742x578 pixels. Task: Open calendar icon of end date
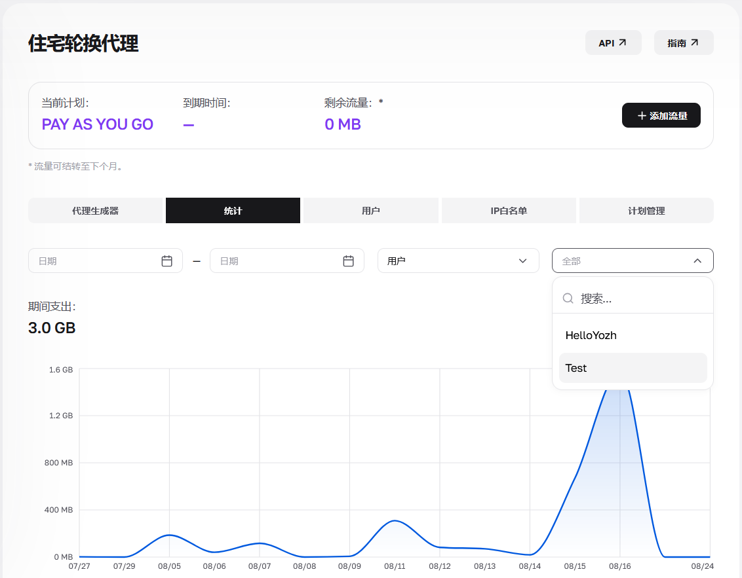348,261
